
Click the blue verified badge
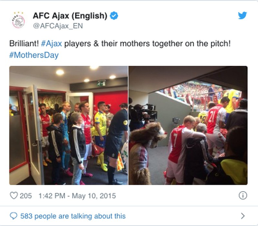(114, 15)
